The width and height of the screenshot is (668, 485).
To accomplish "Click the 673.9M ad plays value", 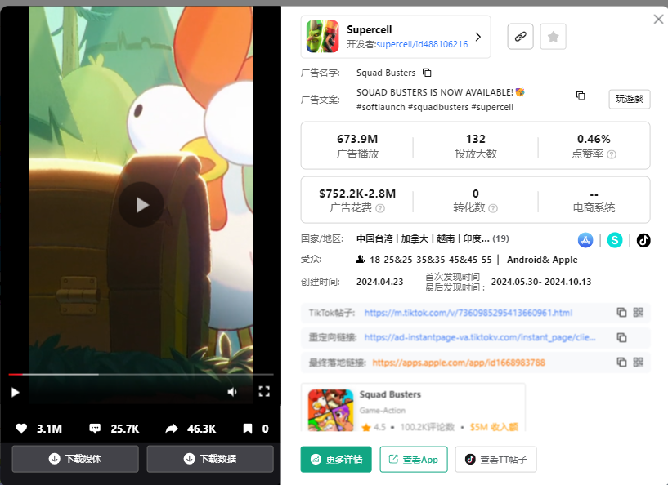I will (357, 139).
